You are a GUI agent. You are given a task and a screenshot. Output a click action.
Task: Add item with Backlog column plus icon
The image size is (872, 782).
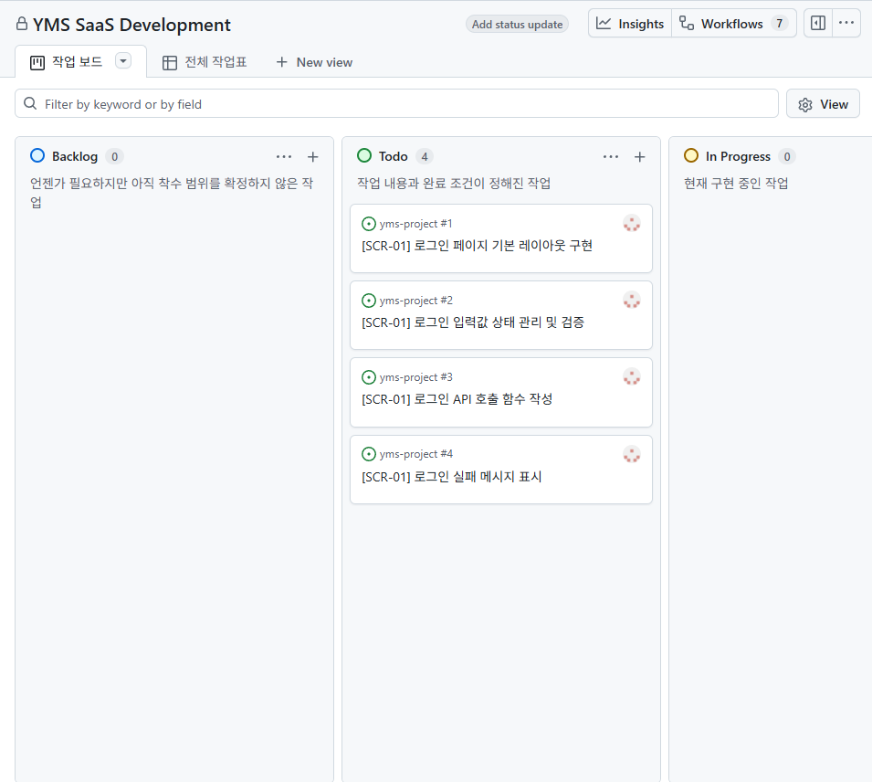[313, 157]
